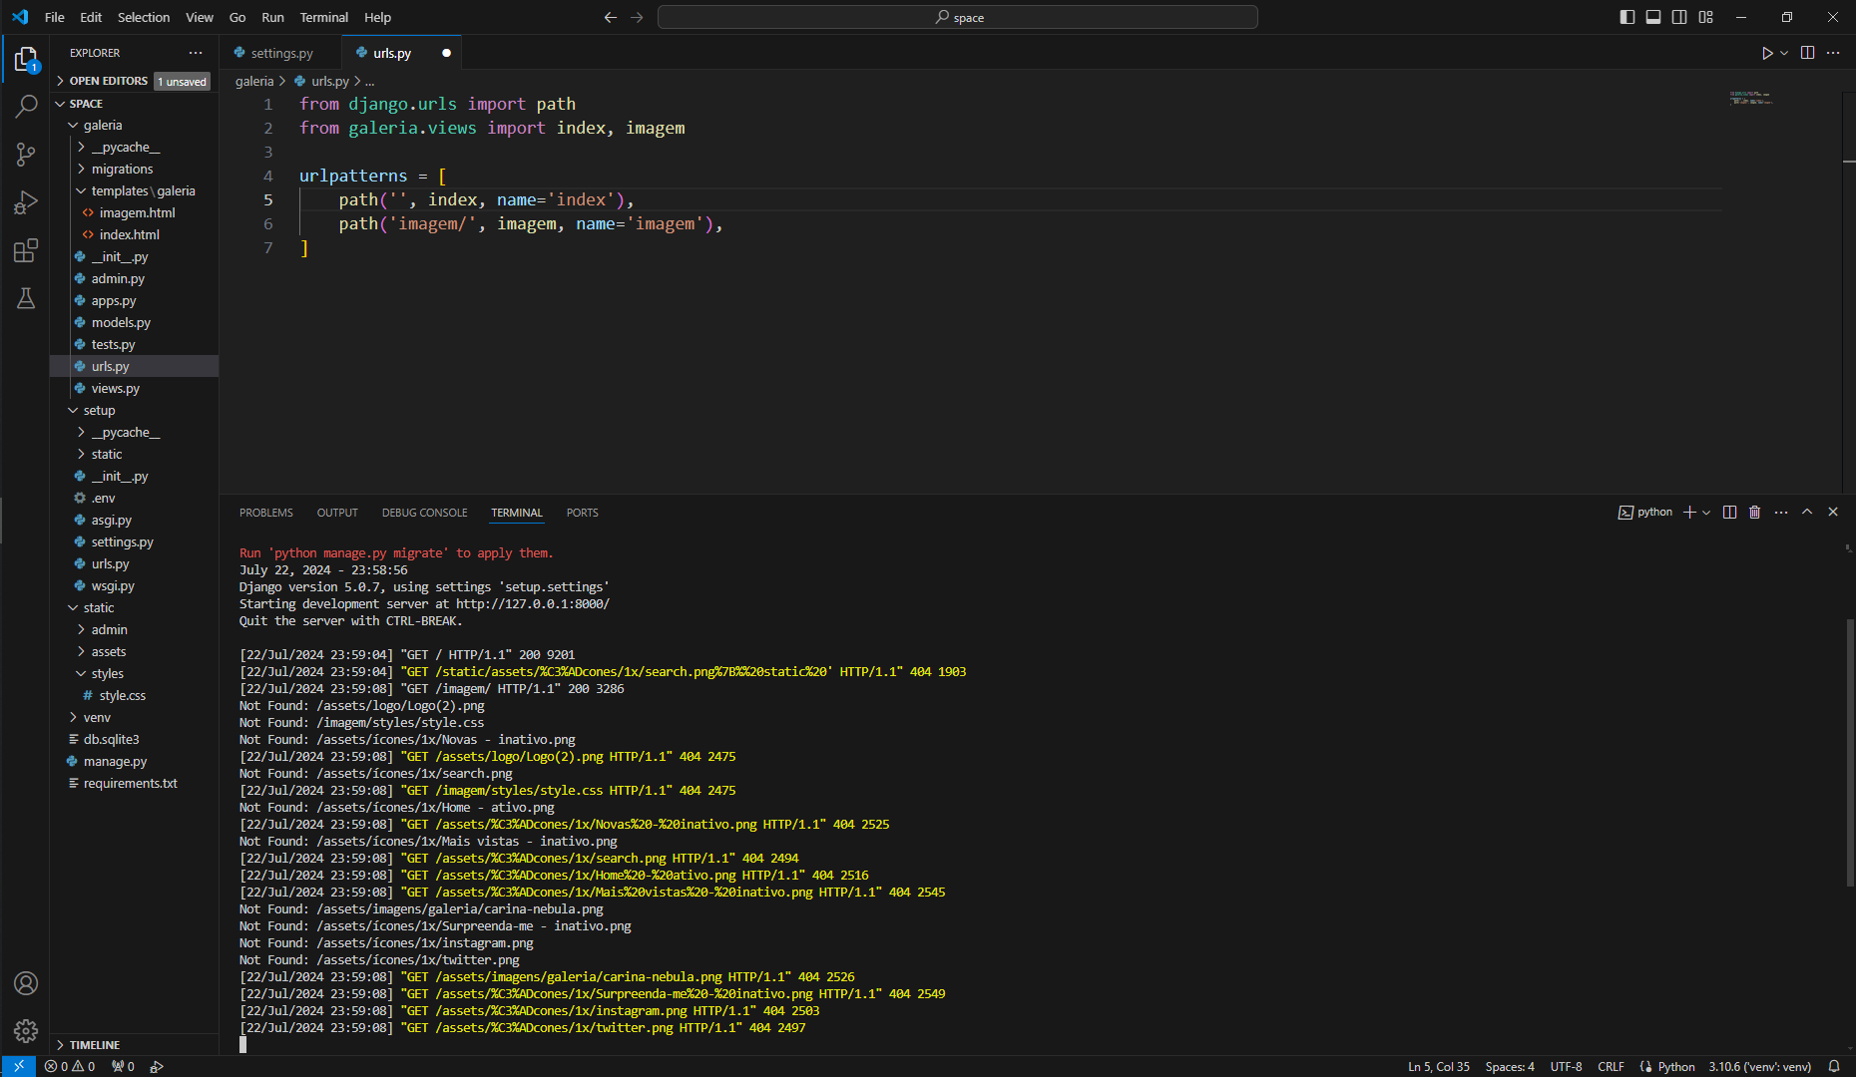Open the remote window status bar icon
1856x1077 pixels.
coord(18,1066)
